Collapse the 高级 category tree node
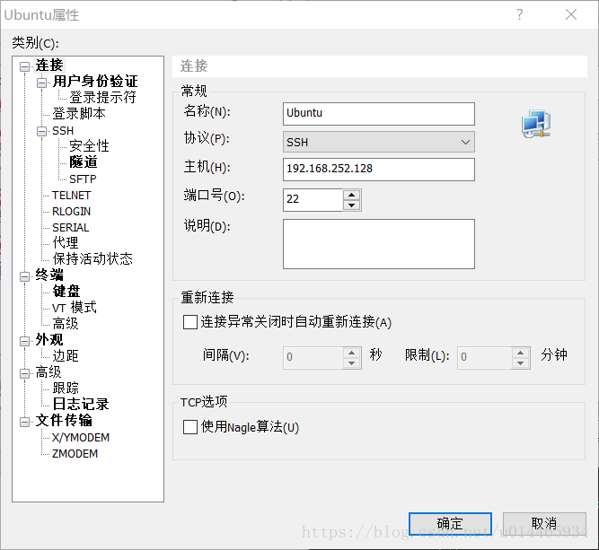599x550 pixels. coord(25,373)
